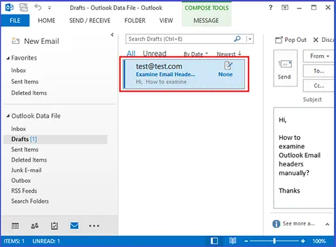The width and height of the screenshot is (336, 247).
Task: Switch to the HOME ribbon tab
Action: [47, 20]
